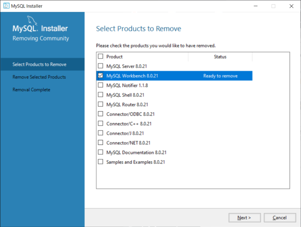301x227 pixels.
Task: Select the MySQL Shell 8.0.21 checkbox
Action: [100, 95]
